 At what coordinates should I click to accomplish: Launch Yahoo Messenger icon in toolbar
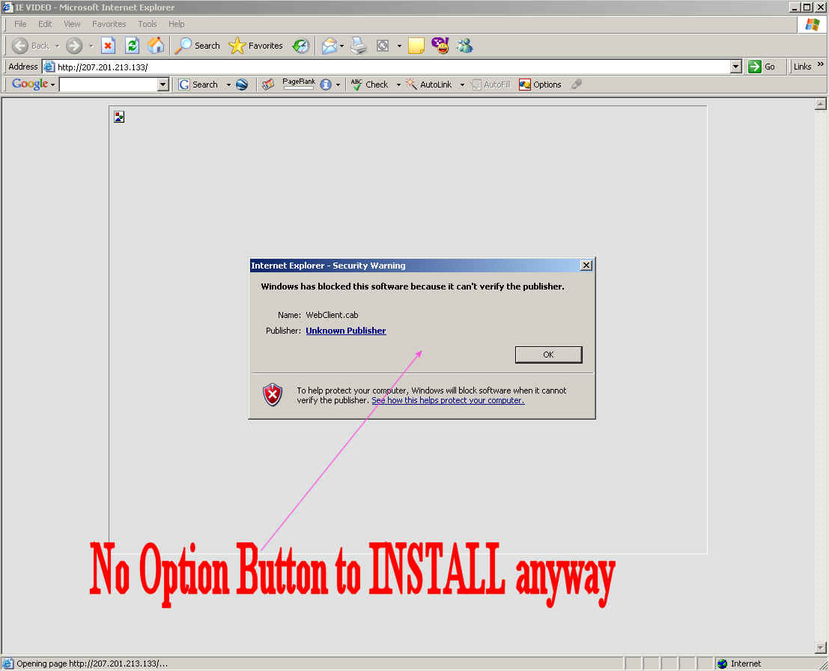(440, 46)
